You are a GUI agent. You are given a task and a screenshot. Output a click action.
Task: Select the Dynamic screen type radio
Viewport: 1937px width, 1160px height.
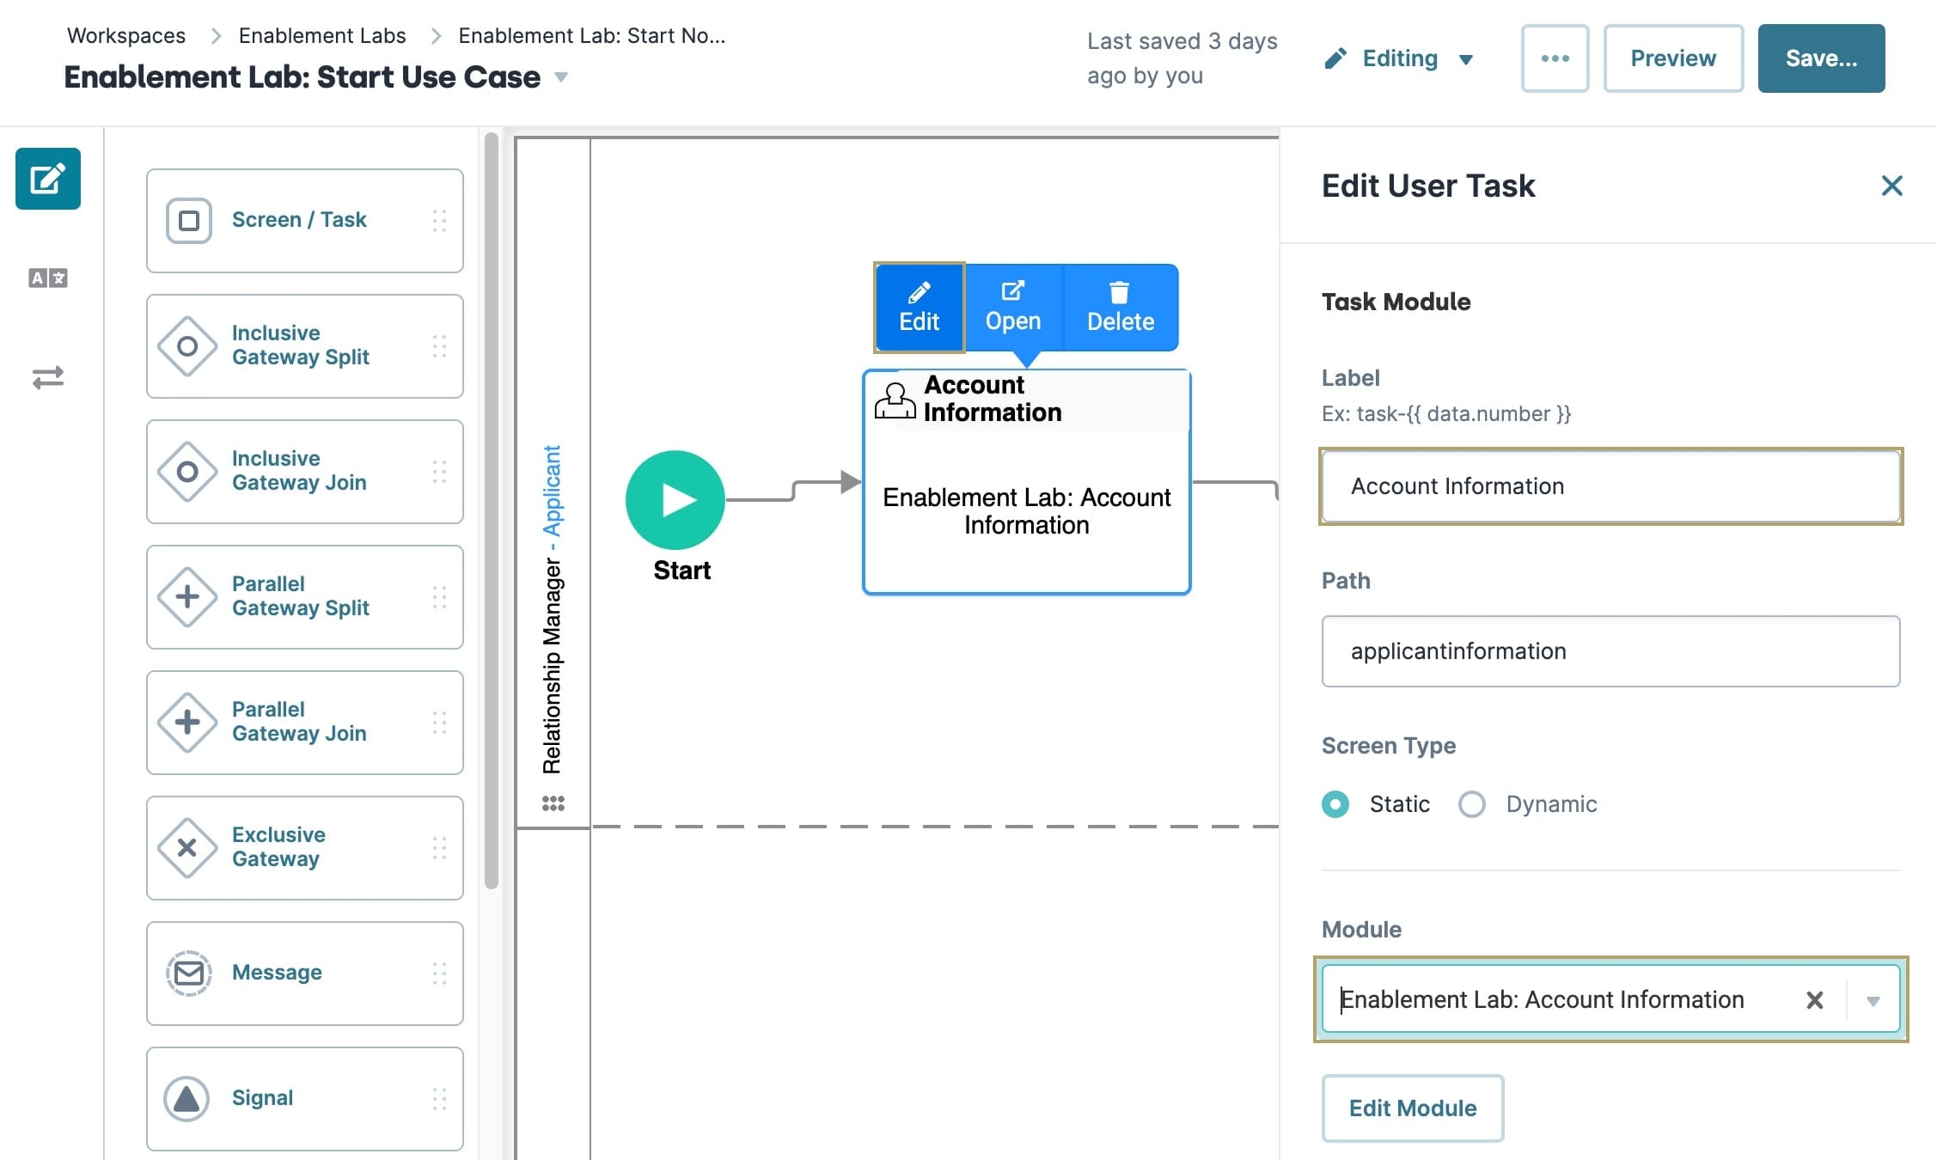coord(1471,804)
